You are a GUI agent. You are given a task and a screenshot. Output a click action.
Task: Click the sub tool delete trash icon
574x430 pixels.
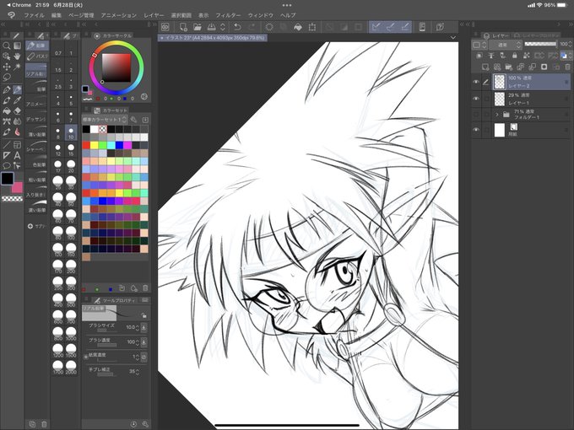tap(44, 424)
